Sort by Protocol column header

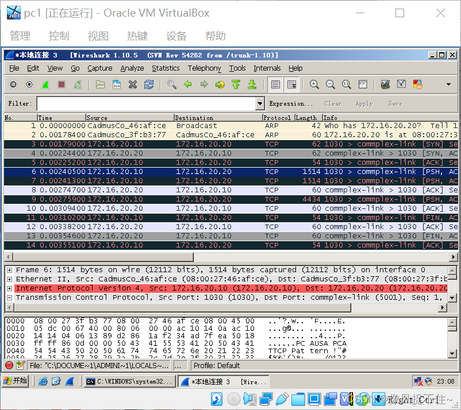coord(279,118)
